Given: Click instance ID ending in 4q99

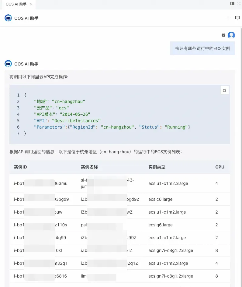Looking at the screenshot, I should click(x=40, y=238).
